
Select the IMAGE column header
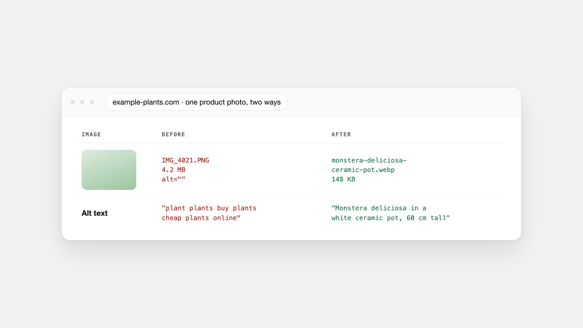91,134
